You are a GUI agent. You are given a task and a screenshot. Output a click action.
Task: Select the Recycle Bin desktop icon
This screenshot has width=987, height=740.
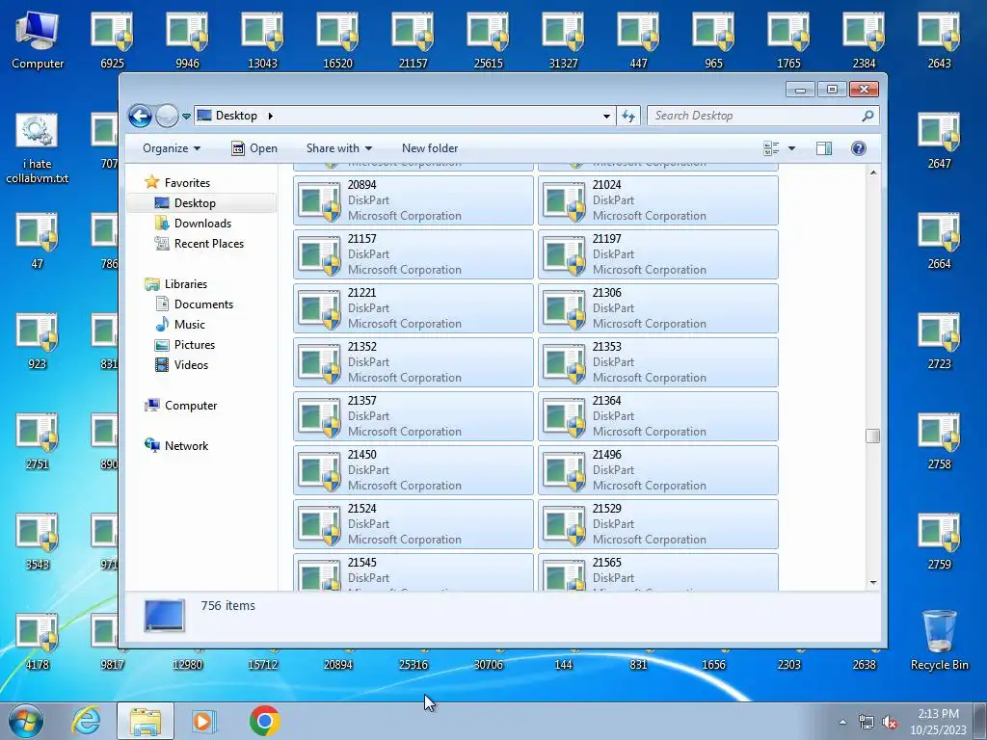(939, 640)
